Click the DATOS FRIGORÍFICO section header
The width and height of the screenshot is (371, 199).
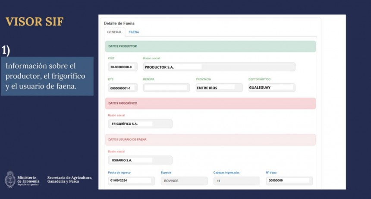tap(211, 104)
